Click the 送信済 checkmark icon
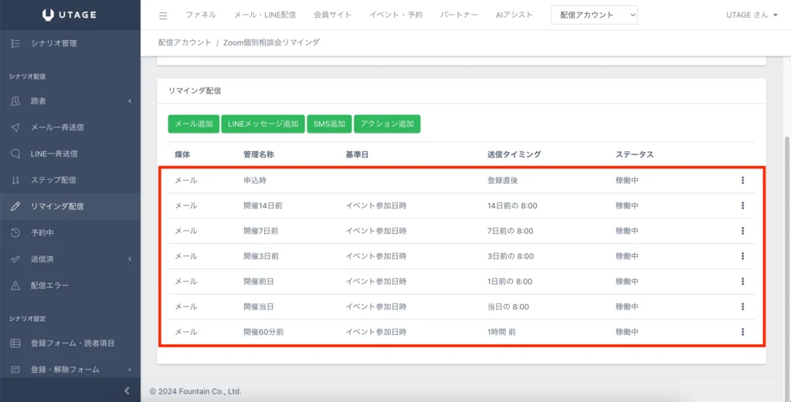 tap(15, 259)
